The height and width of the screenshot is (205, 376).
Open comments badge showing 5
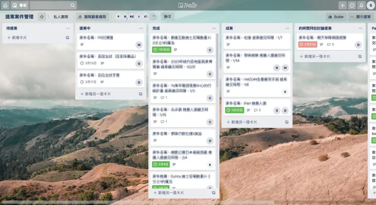[x=330, y=44]
